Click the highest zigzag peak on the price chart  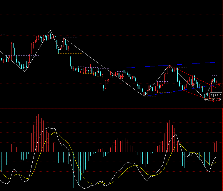[50, 30]
